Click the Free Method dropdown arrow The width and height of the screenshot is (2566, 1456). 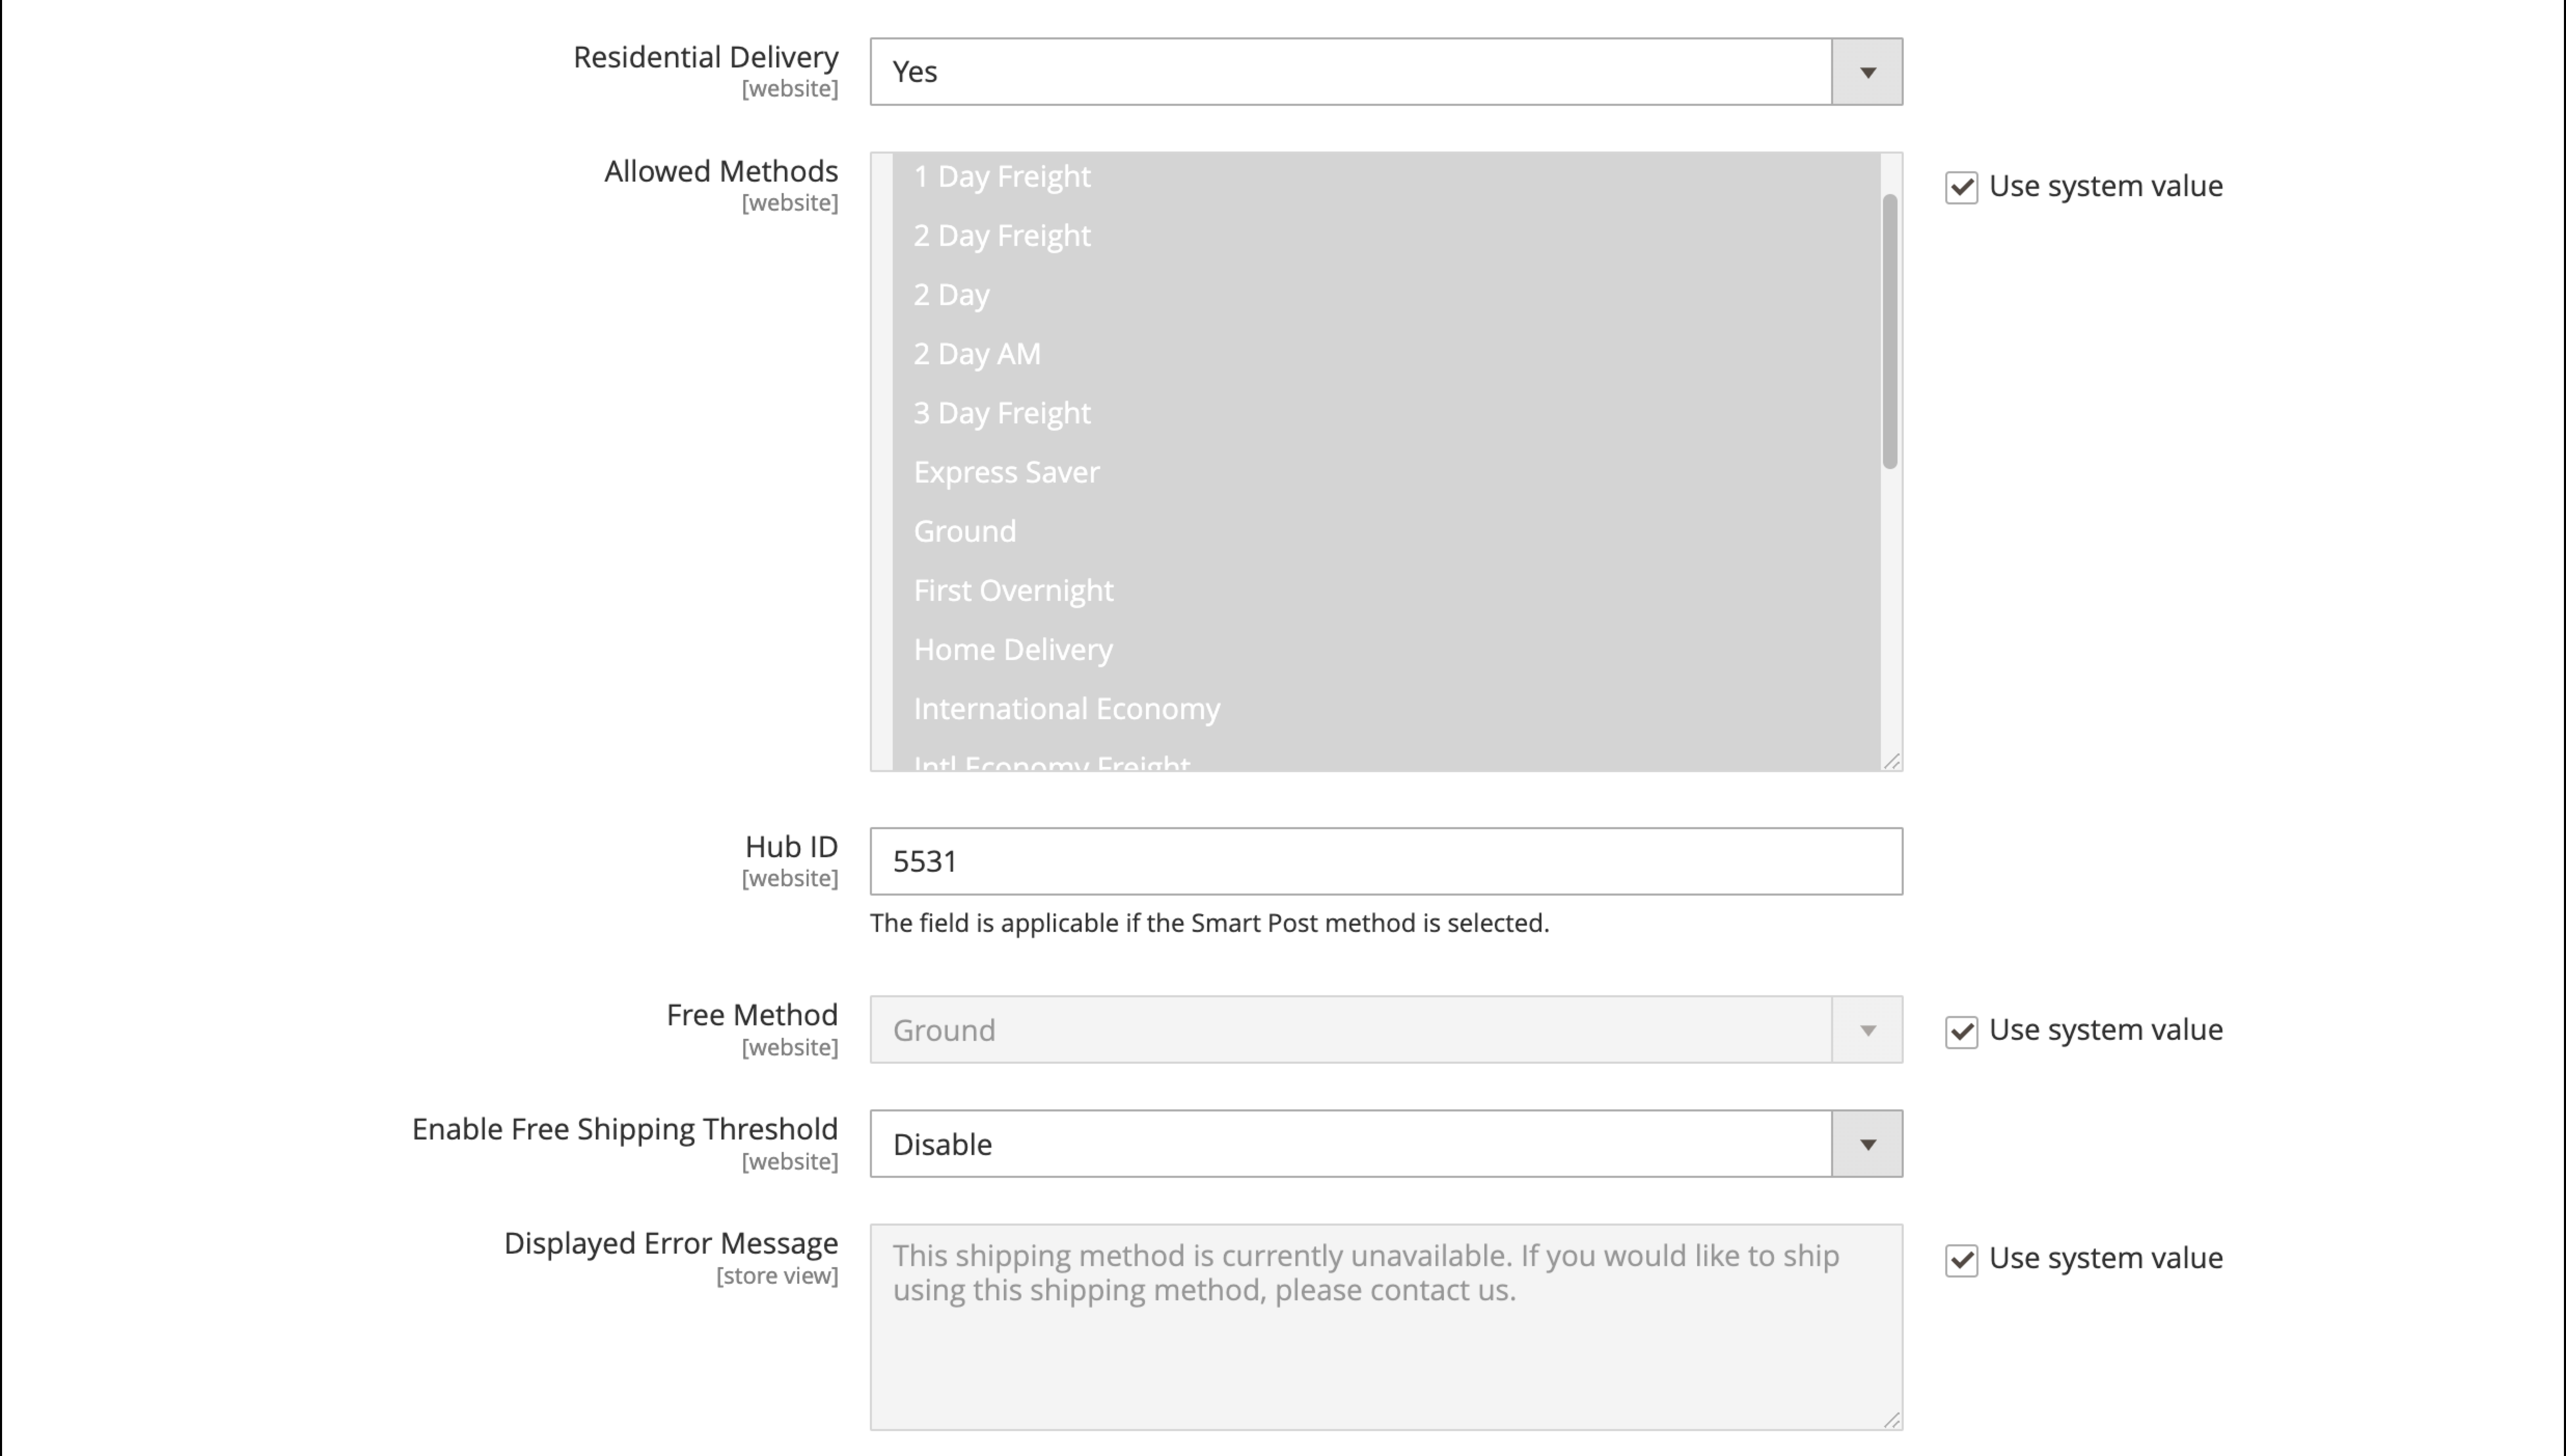click(1866, 1030)
